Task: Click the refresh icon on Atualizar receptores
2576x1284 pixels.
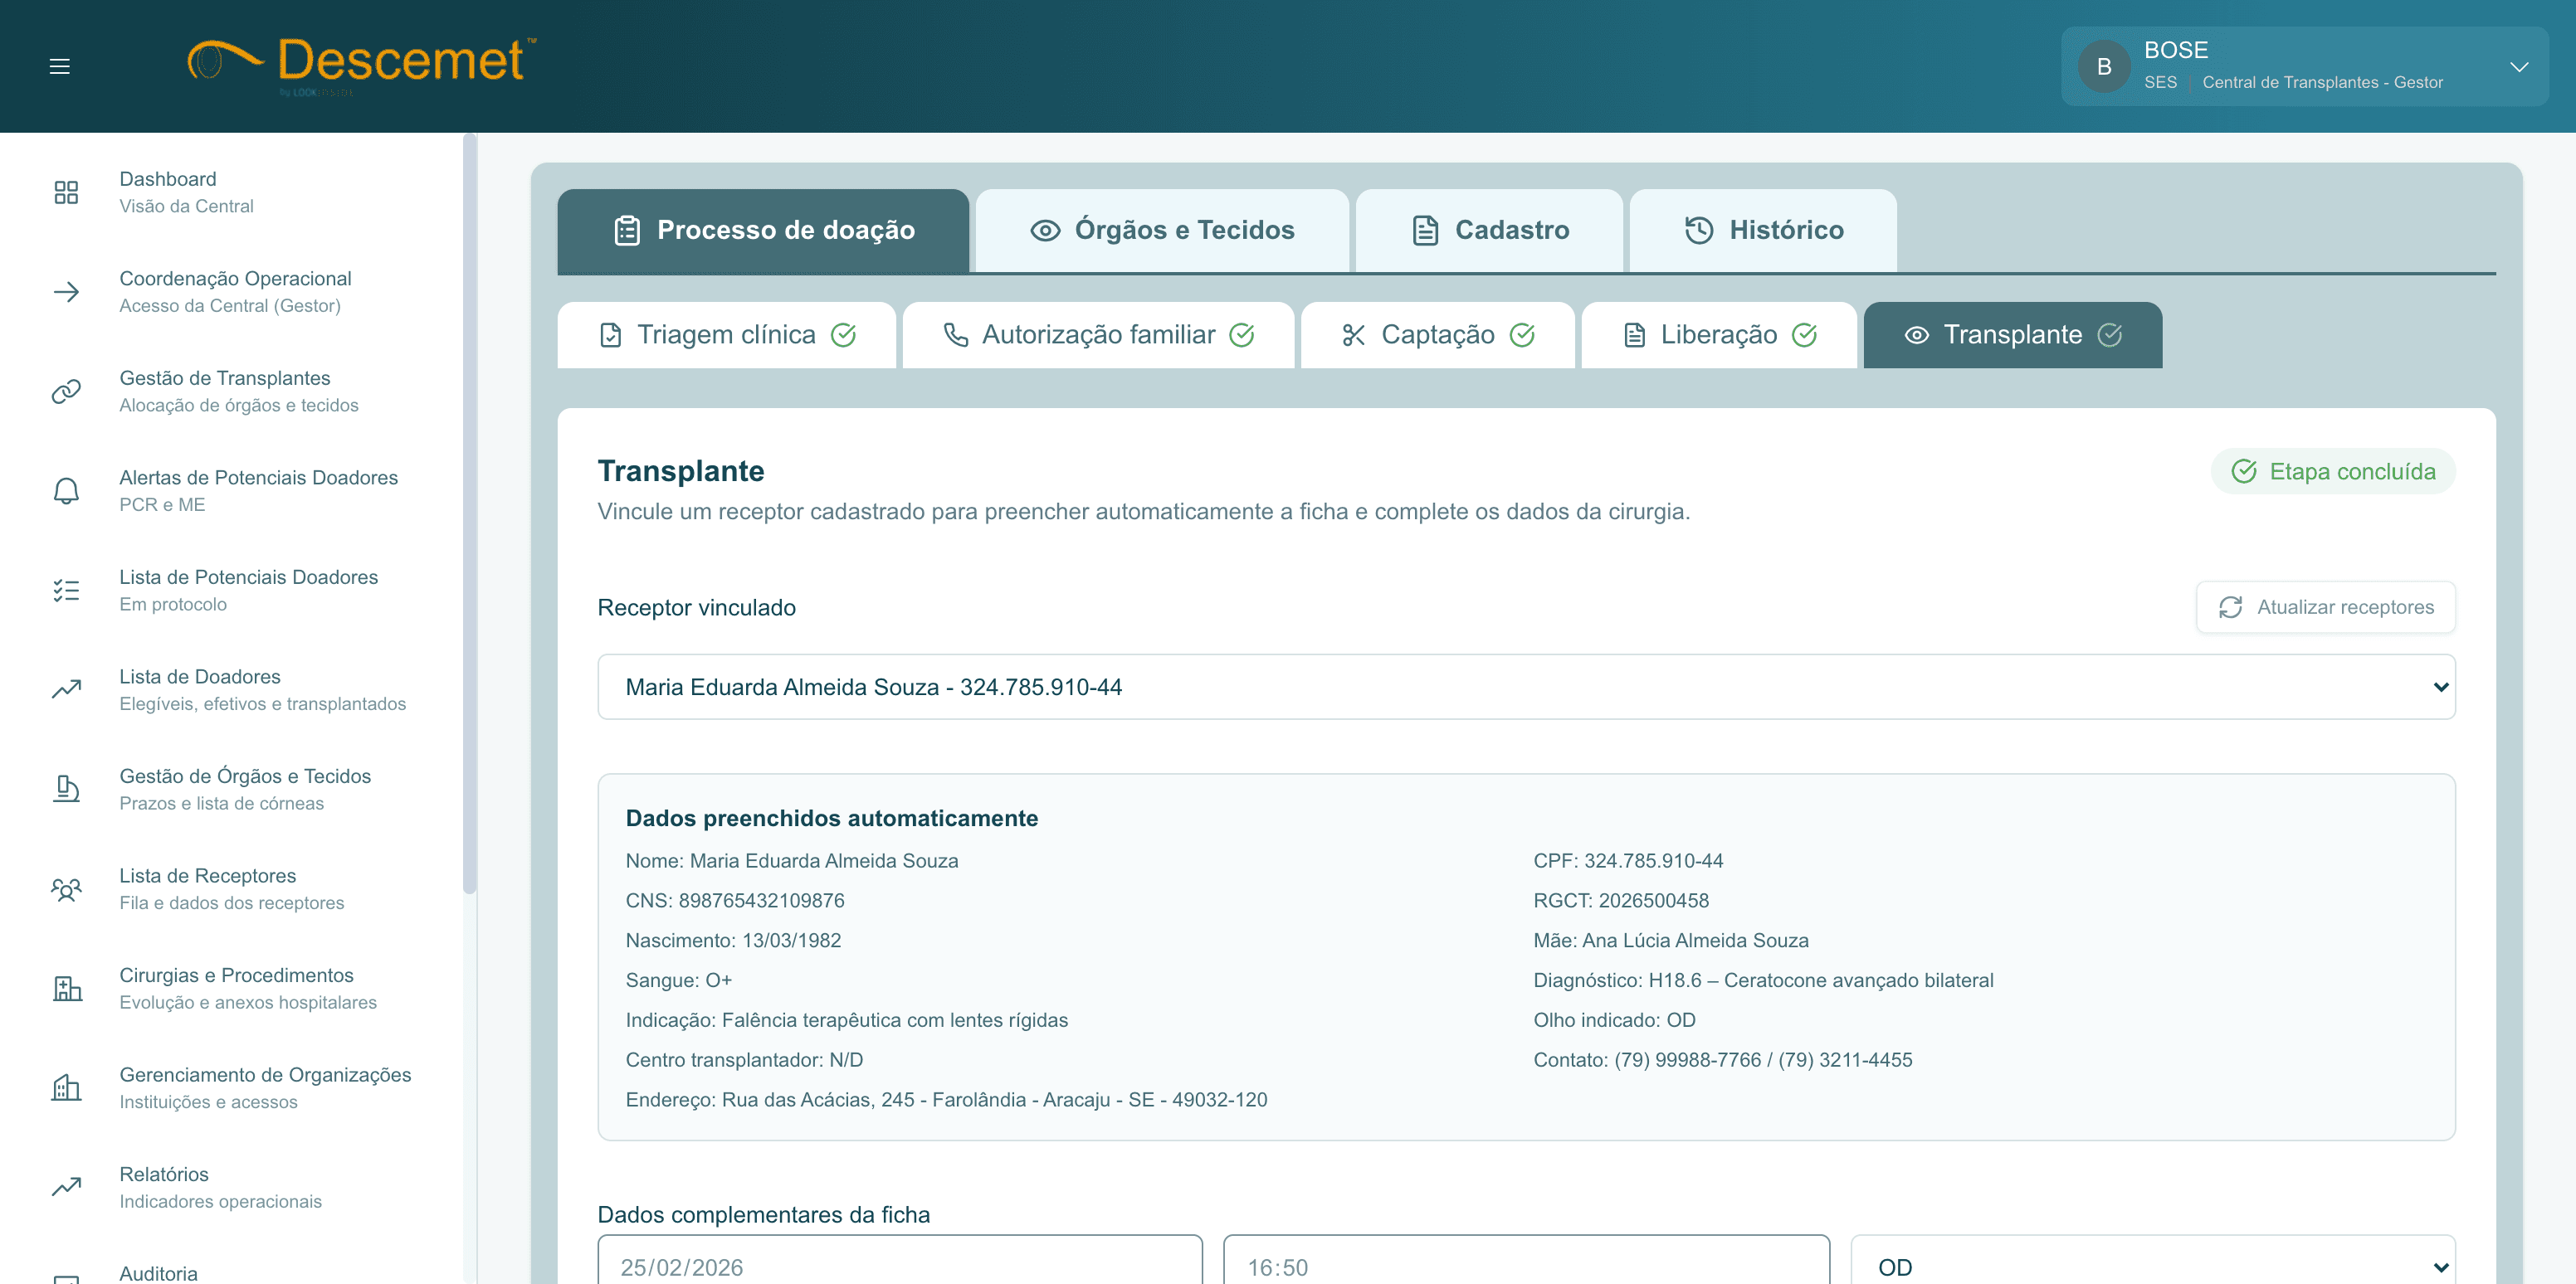Action: tap(2231, 606)
